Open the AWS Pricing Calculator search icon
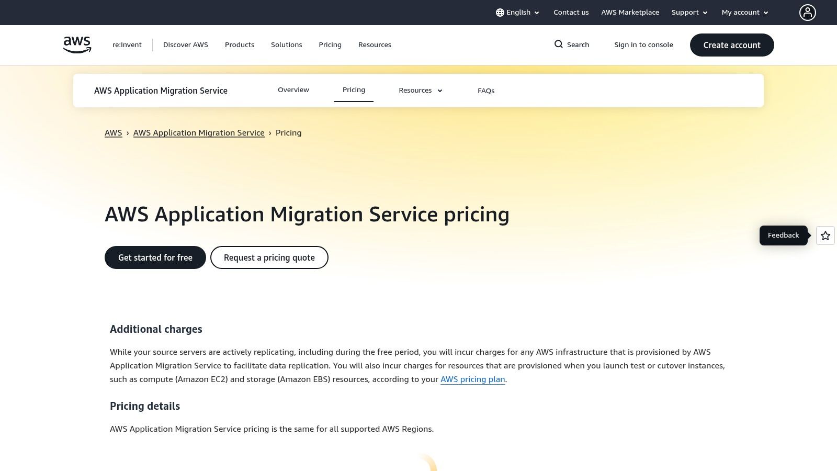The width and height of the screenshot is (837, 471). [559, 44]
